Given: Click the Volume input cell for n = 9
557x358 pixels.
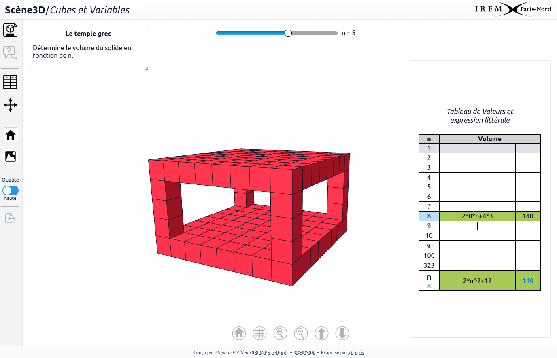Looking at the screenshot, I should coord(477,226).
